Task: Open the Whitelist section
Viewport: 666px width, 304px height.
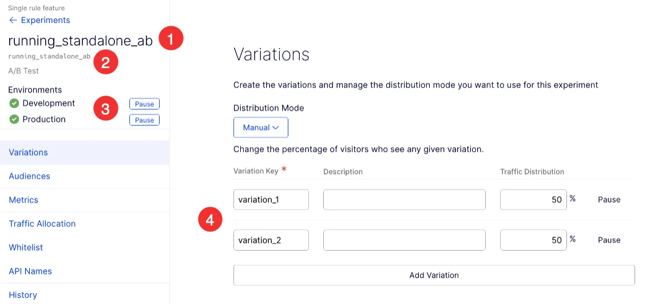Action: (x=26, y=247)
